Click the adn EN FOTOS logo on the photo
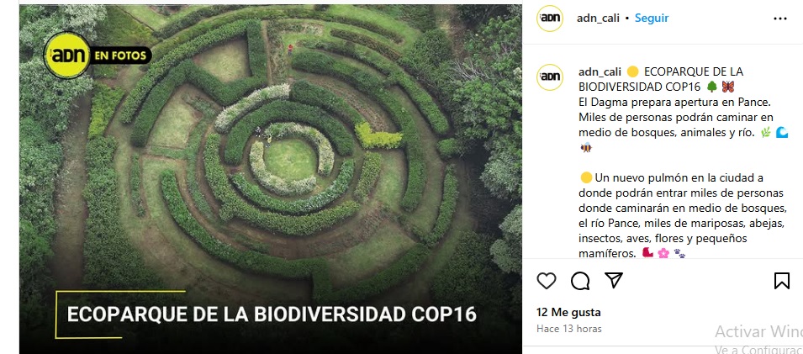Image resolution: width=803 pixels, height=354 pixels. [98, 55]
